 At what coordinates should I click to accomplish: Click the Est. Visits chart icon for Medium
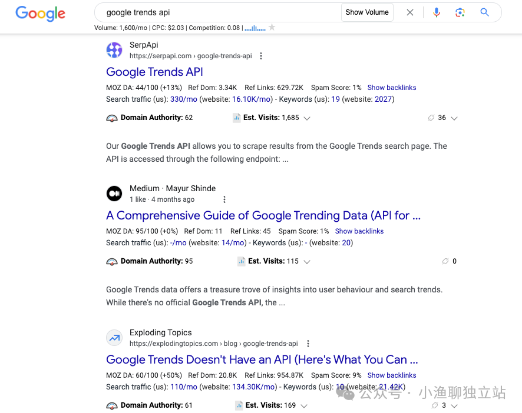(242, 261)
